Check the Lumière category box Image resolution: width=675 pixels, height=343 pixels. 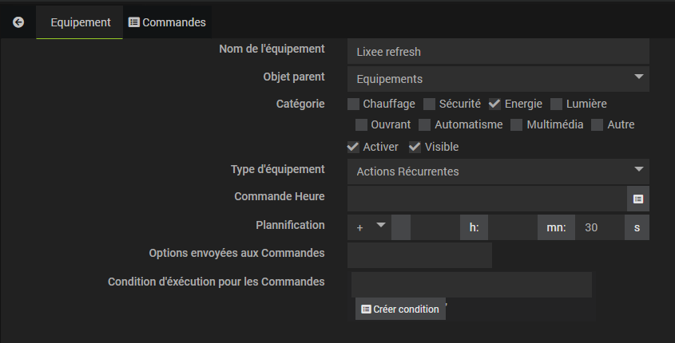pos(557,104)
